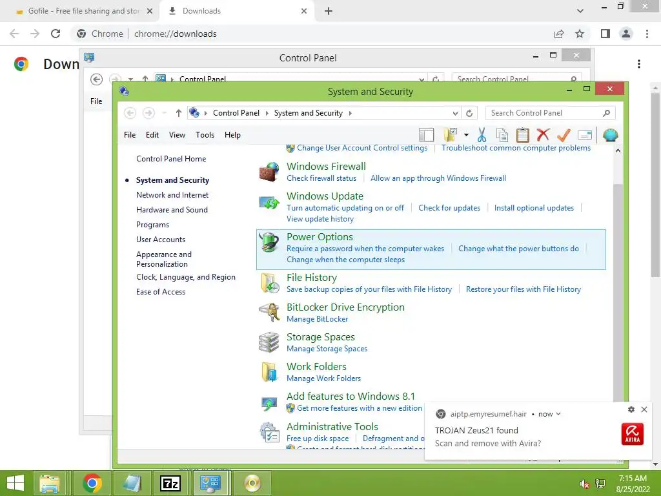Click the File History folder icon
The height and width of the screenshot is (496, 661).
[269, 283]
